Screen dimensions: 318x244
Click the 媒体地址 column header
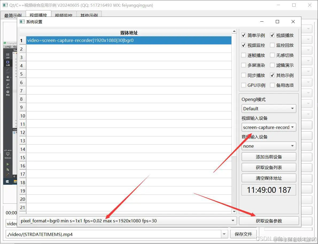(129, 33)
